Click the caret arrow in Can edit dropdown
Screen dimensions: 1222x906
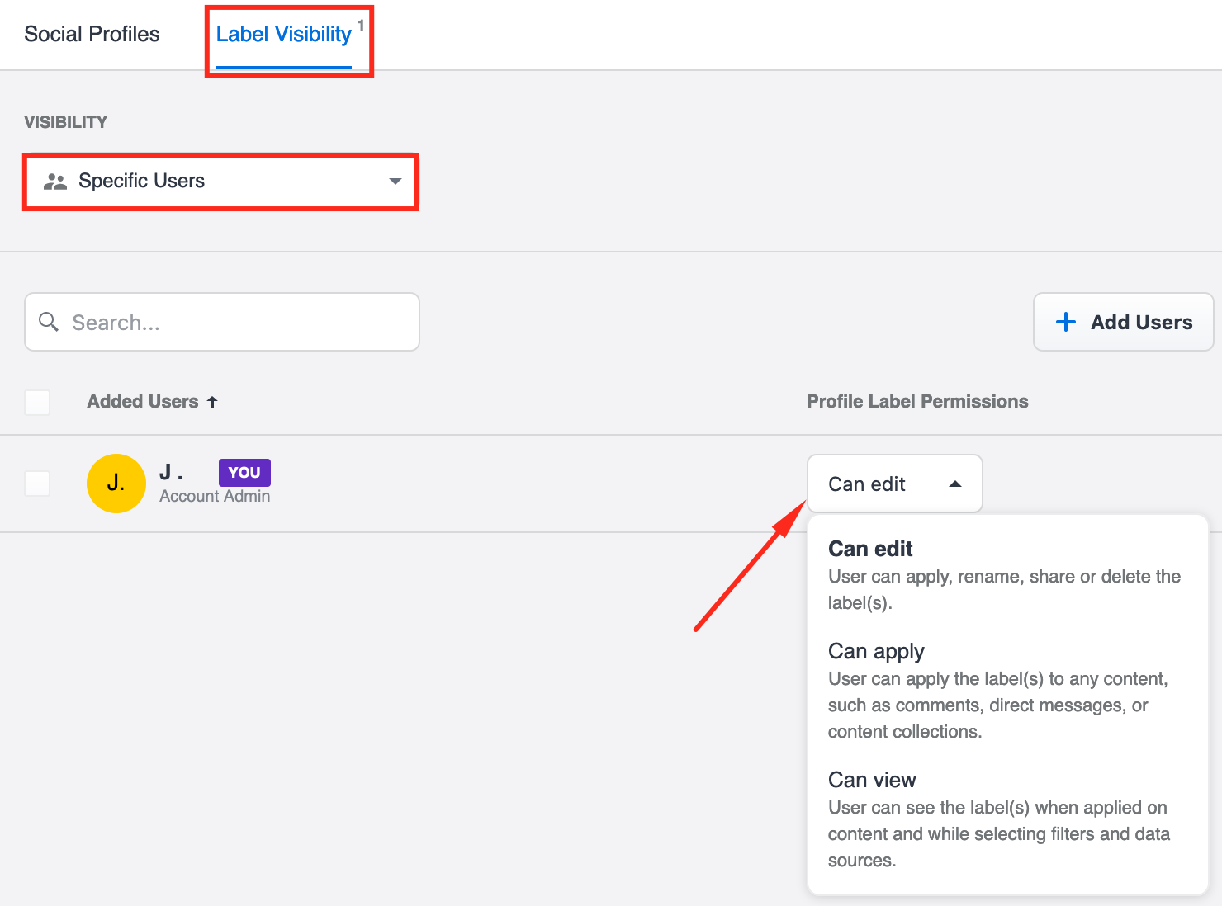click(955, 484)
